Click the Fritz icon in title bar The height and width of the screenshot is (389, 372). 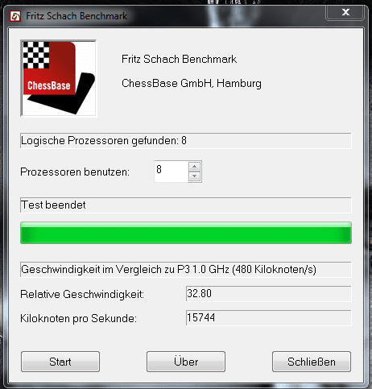tap(15, 16)
